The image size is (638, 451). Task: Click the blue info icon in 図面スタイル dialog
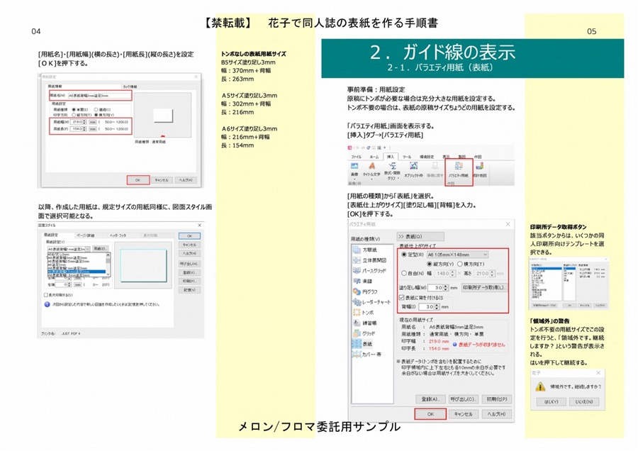[x=47, y=304]
